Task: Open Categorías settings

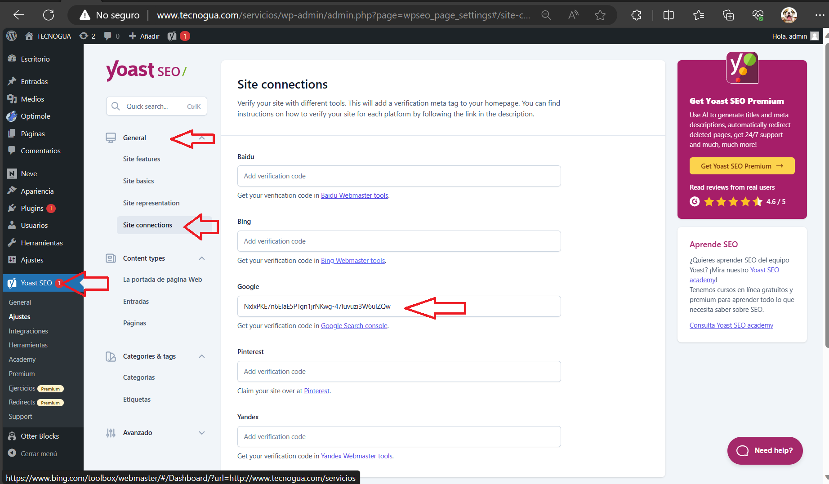Action: coord(139,377)
